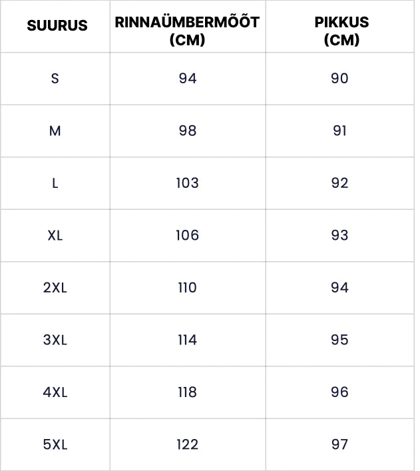Screen dimensions: 420x471
Task: Click the PIKKUS (CM) column header
Action: 341,31
